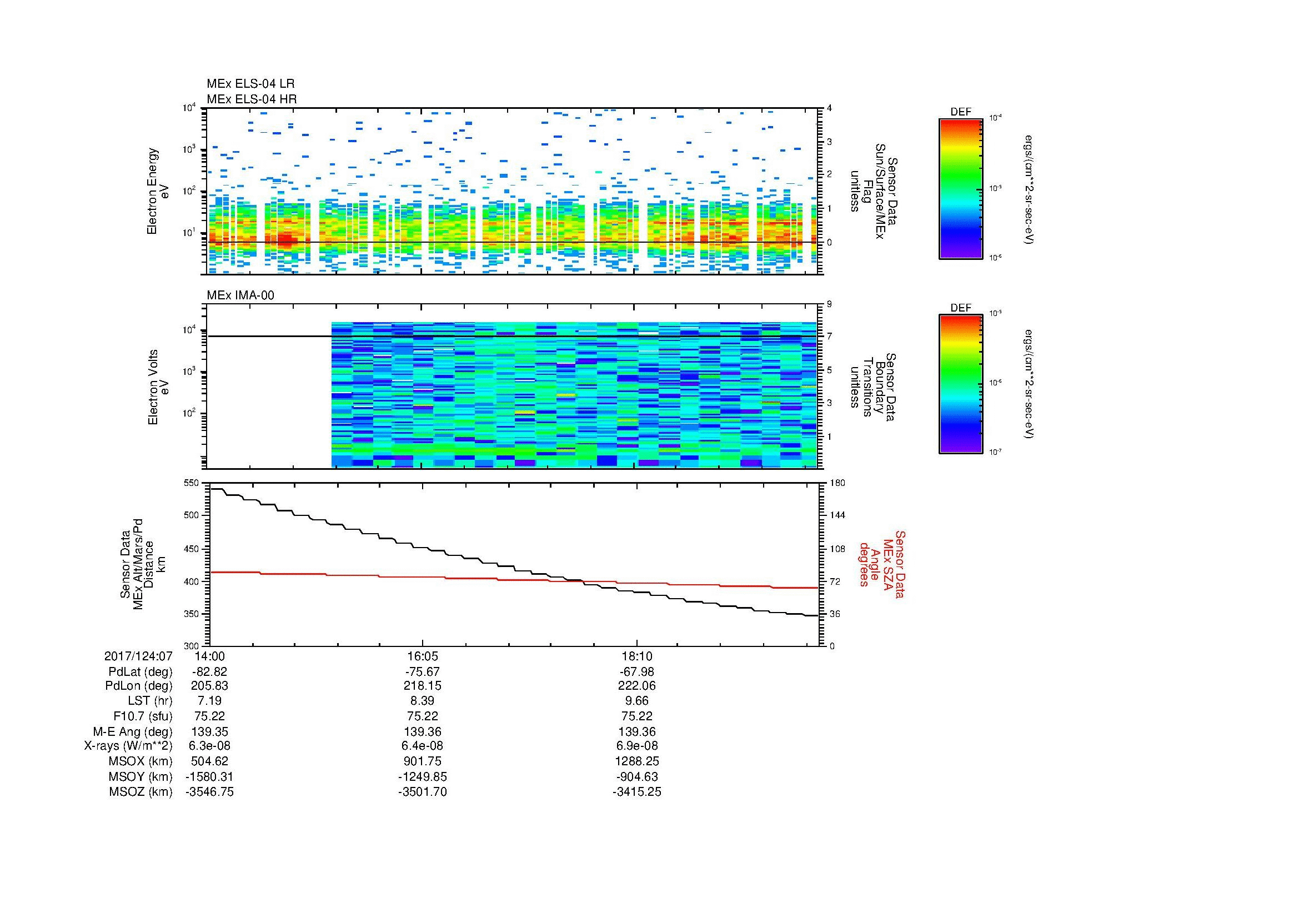The image size is (1299, 918).
Task: Click PdLat value -82.82
Action: coord(209,672)
